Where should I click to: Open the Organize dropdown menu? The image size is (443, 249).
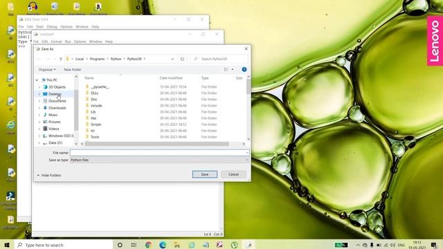pyautogui.click(x=47, y=69)
